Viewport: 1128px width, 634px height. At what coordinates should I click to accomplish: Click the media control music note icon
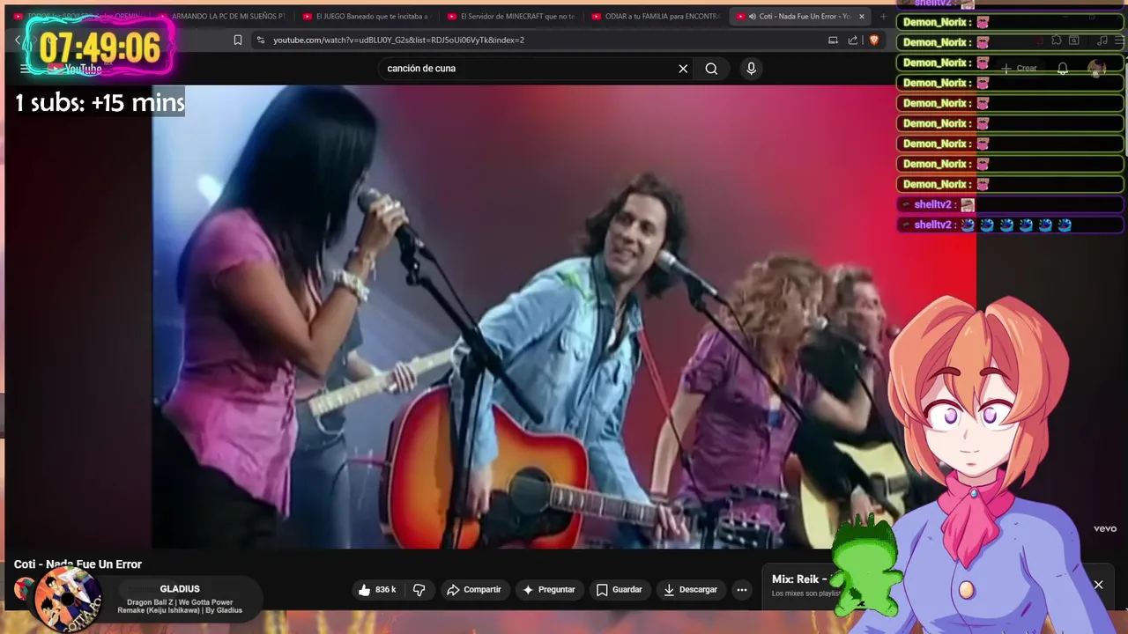pos(1102,40)
